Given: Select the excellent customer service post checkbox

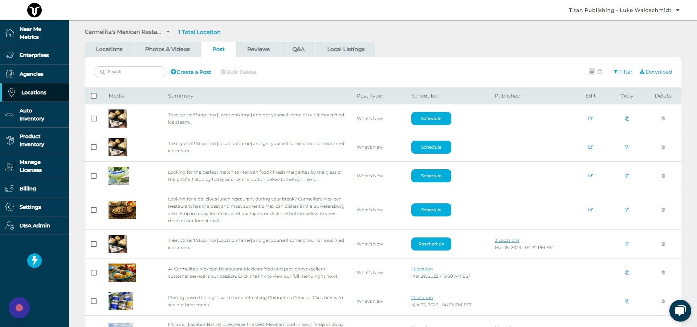Looking at the screenshot, I should point(94,273).
